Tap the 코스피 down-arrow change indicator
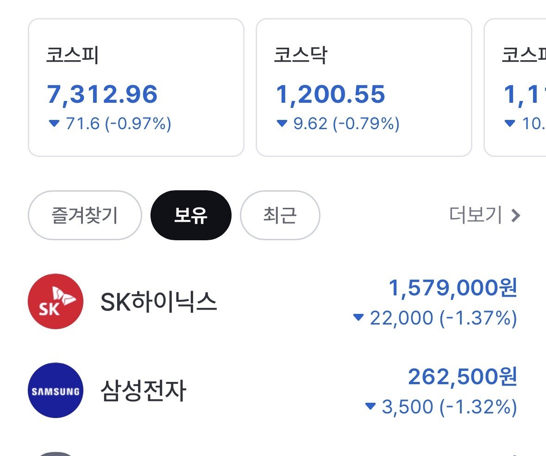Screen dimensions: 546x456 coord(54,123)
